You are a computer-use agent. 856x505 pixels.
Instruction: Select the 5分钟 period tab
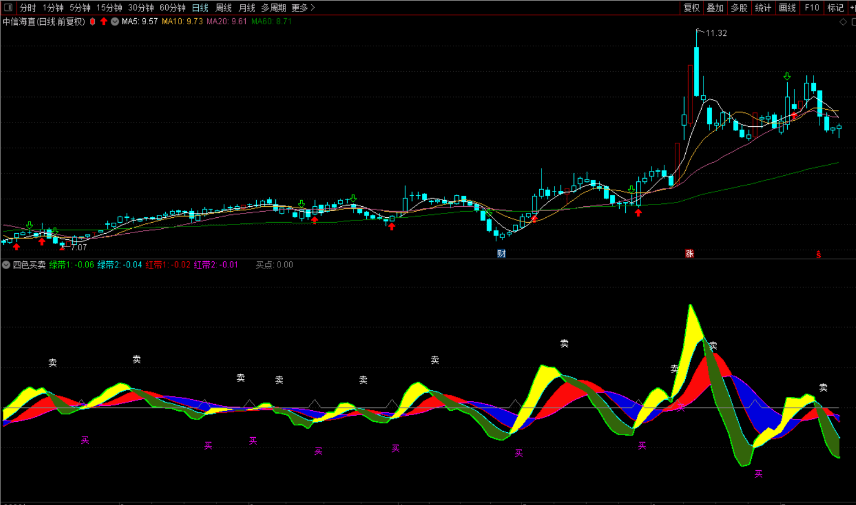[80, 8]
